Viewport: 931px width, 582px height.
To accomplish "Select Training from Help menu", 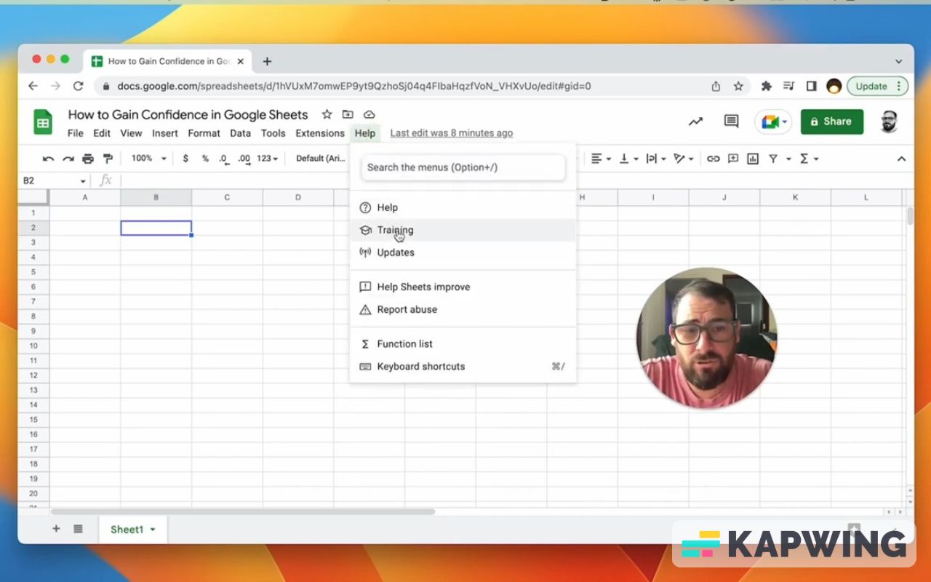I will tap(463, 230).
